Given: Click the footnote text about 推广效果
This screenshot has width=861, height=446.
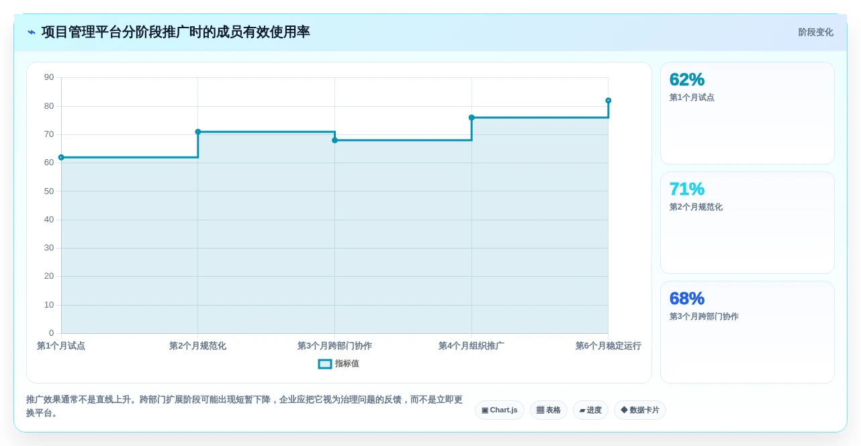Looking at the screenshot, I should pos(244,406).
